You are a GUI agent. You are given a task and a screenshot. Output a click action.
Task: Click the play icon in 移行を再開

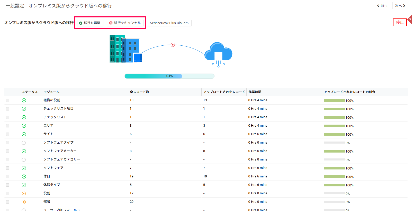tap(81, 23)
